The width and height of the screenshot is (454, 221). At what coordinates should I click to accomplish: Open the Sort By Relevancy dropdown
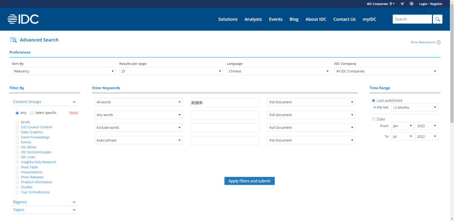[64, 71]
